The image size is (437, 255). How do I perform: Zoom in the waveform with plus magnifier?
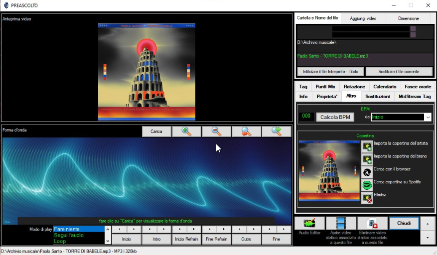click(186, 131)
